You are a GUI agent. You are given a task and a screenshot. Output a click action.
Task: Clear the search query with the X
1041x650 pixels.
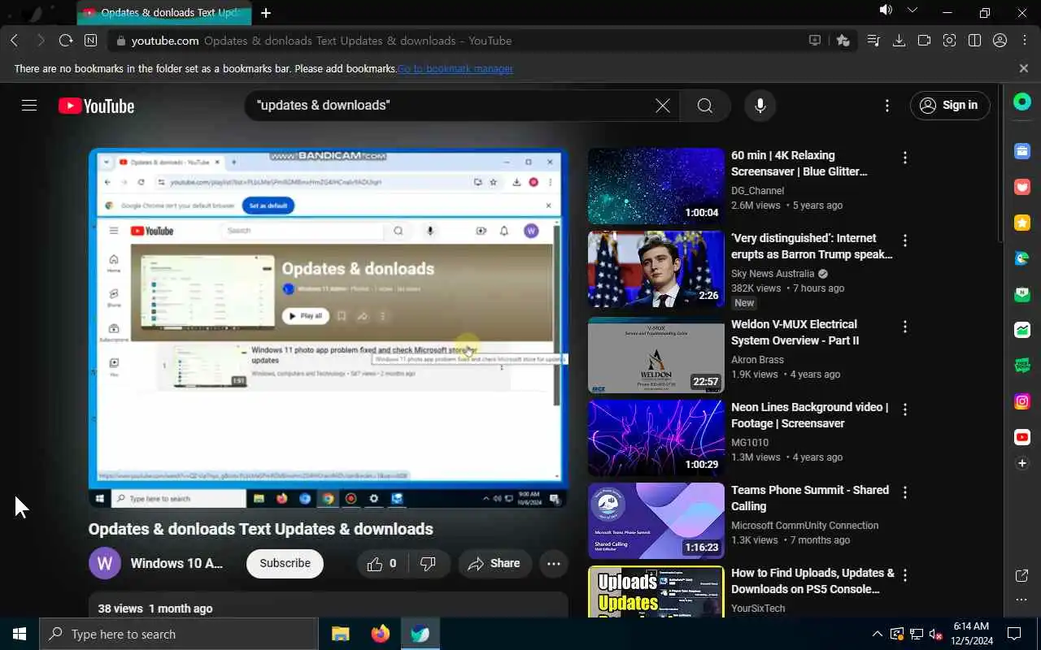[x=663, y=106]
